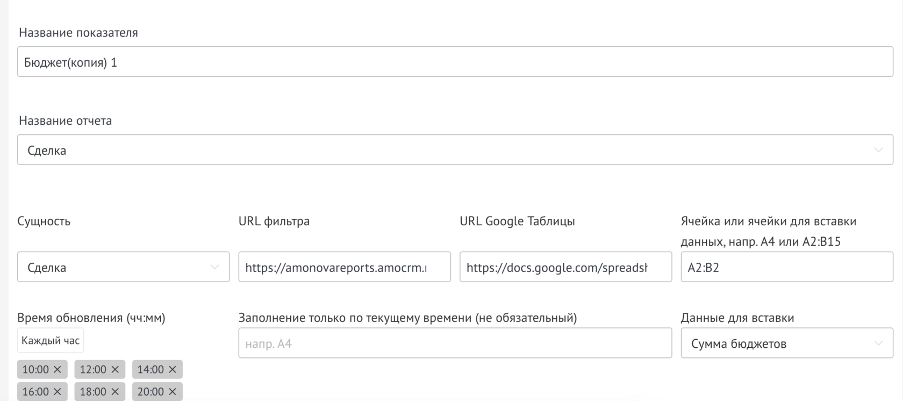This screenshot has height=401, width=903.
Task: Click the Каждый час button
Action: point(51,340)
